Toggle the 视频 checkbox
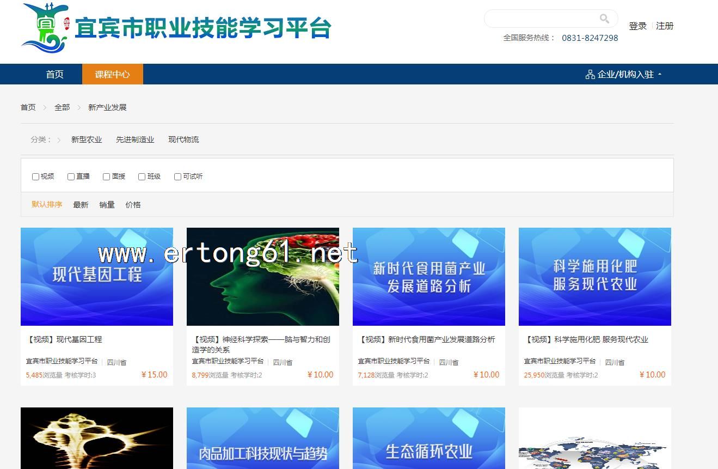This screenshot has width=718, height=469. coord(35,176)
